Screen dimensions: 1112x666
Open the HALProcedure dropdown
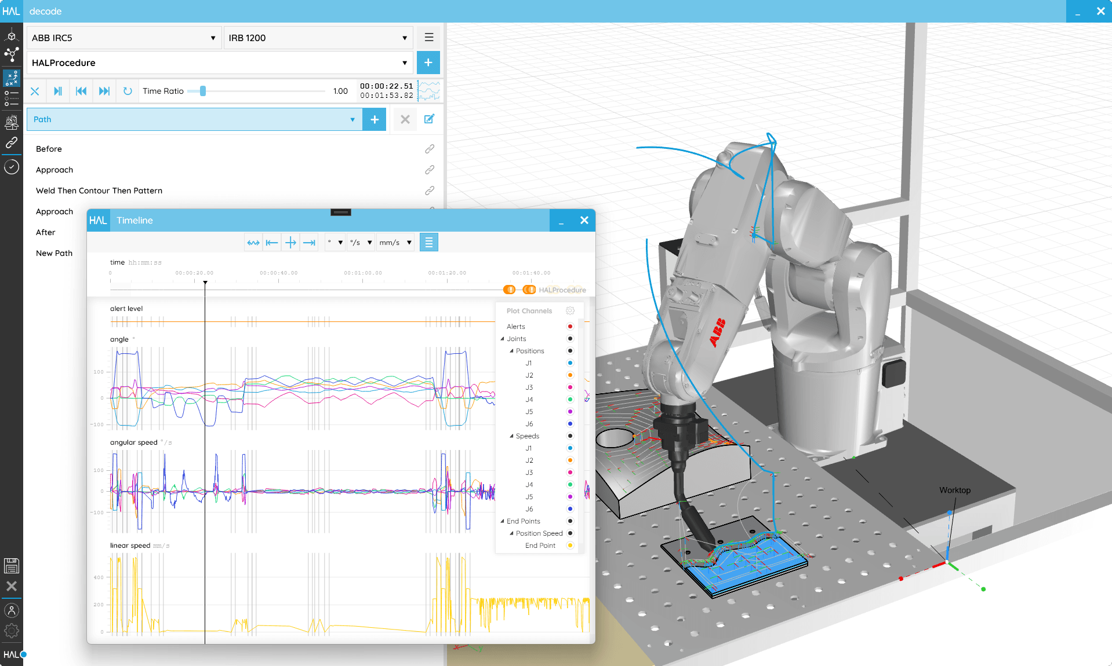220,63
